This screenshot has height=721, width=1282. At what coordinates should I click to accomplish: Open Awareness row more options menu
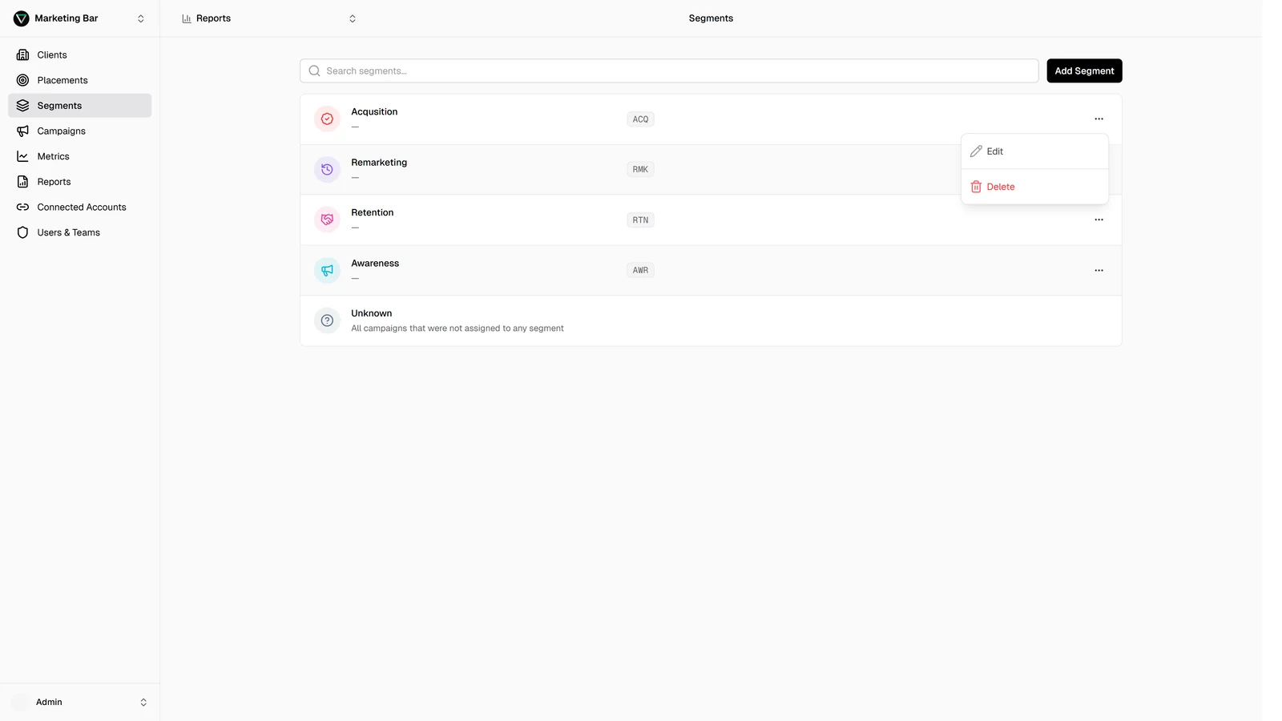1099,270
